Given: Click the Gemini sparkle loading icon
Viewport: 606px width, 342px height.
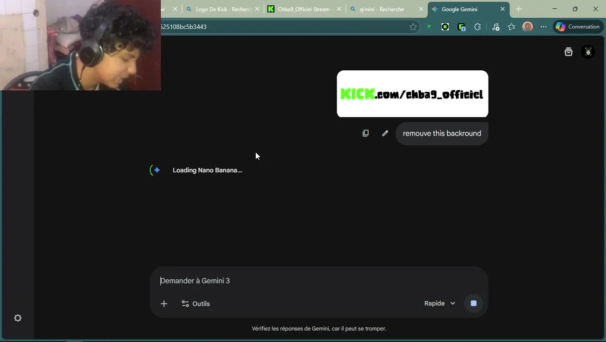Looking at the screenshot, I should pos(156,170).
